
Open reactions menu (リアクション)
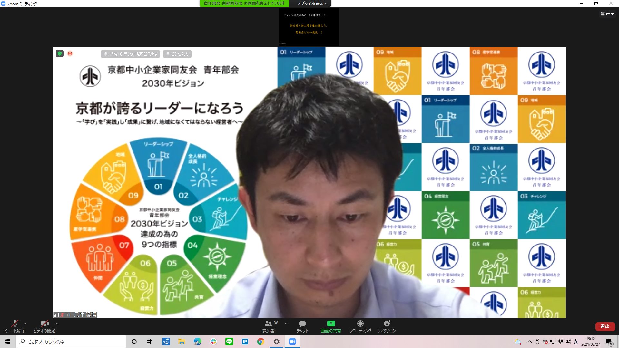(387, 326)
